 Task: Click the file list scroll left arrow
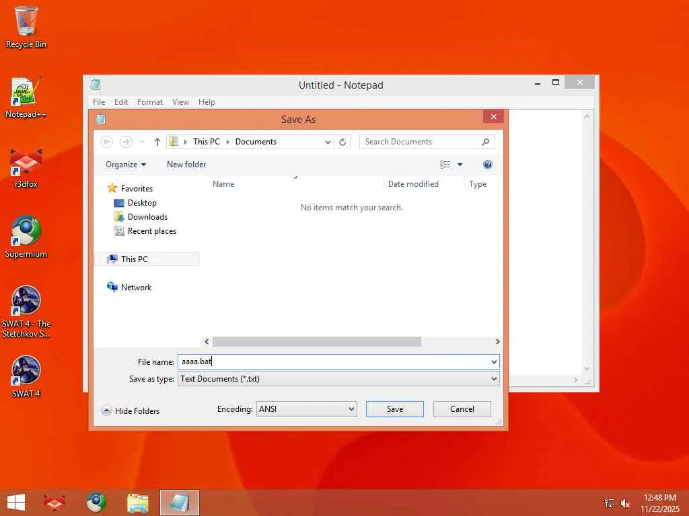click(x=207, y=341)
